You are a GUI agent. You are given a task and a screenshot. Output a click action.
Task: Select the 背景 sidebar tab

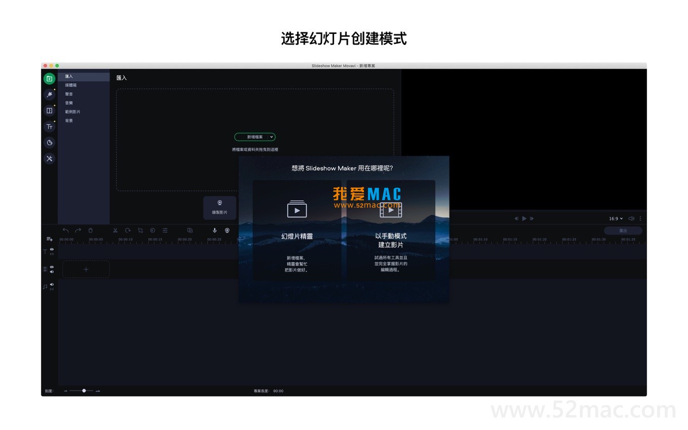[x=83, y=121]
